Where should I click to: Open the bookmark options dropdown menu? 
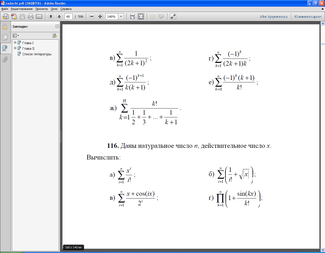[16, 36]
